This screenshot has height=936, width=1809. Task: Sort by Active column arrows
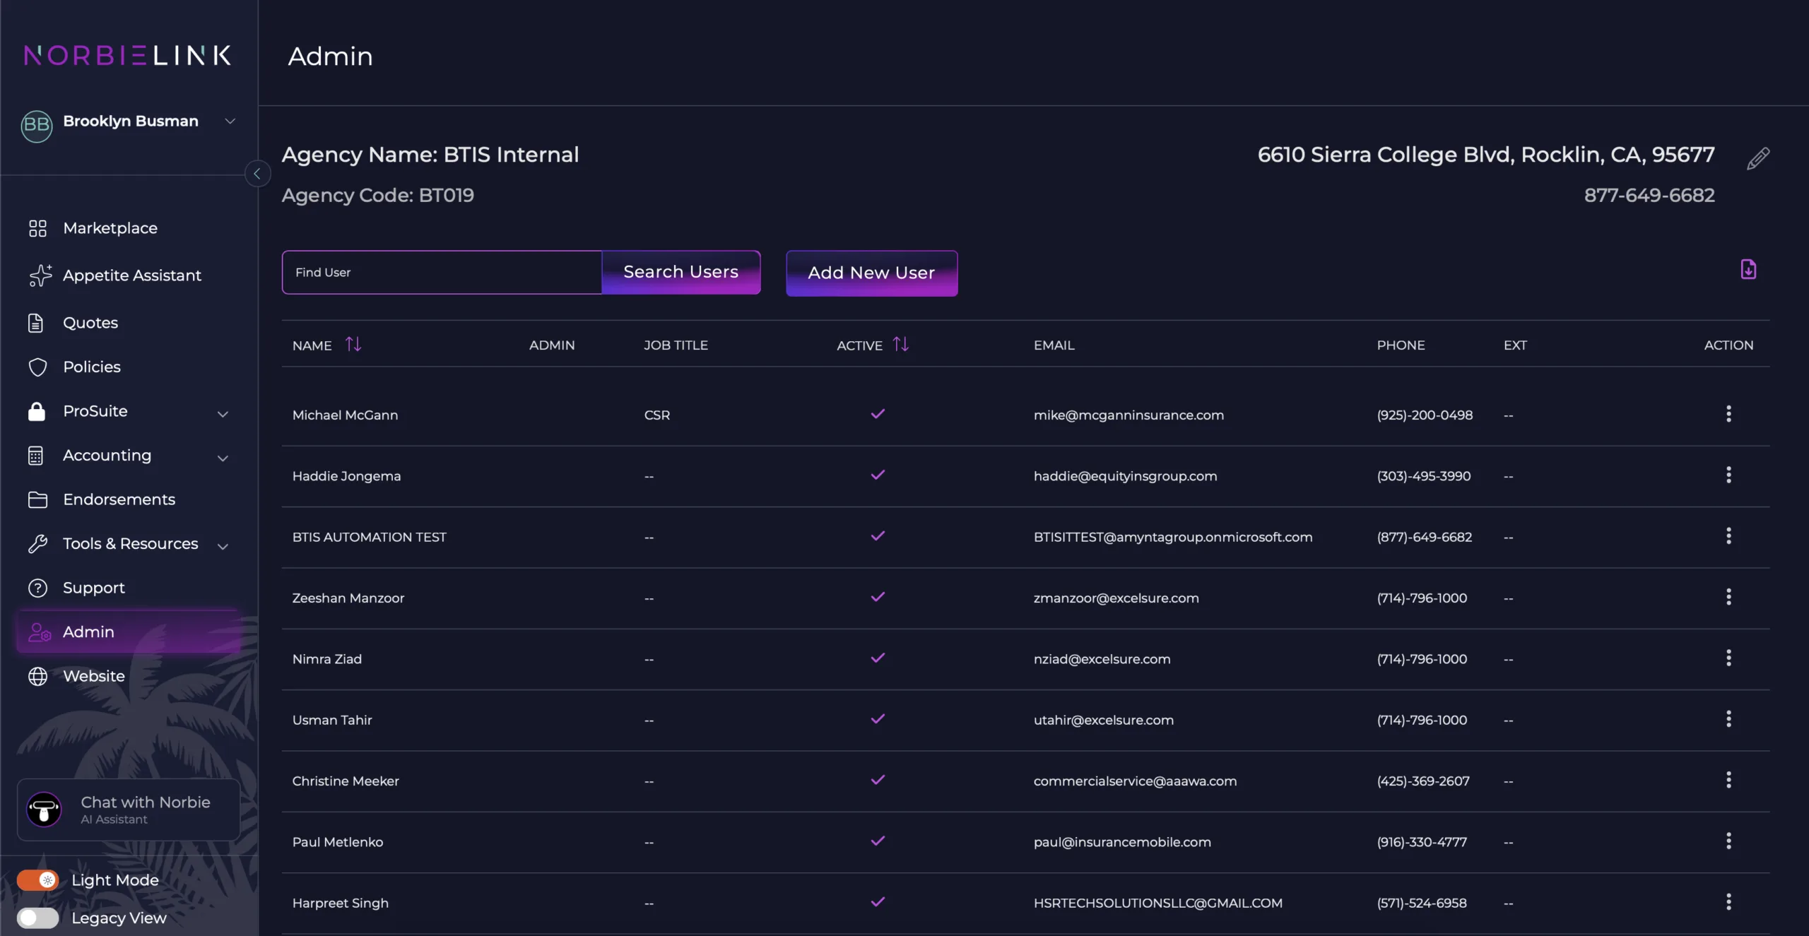(900, 344)
